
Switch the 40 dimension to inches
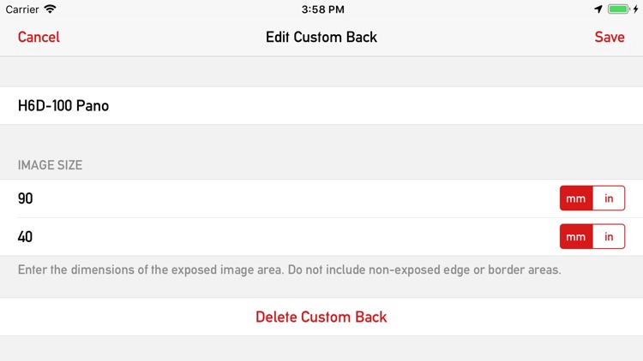[609, 236]
